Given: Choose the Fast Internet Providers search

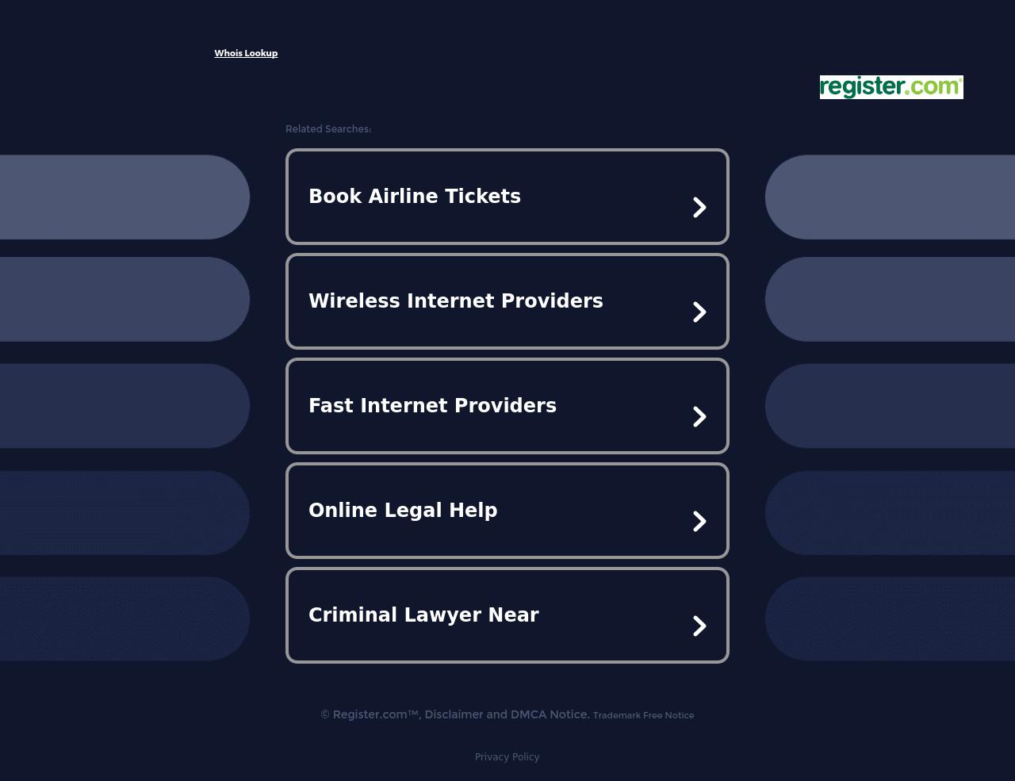Looking at the screenshot, I should click(x=432, y=406).
